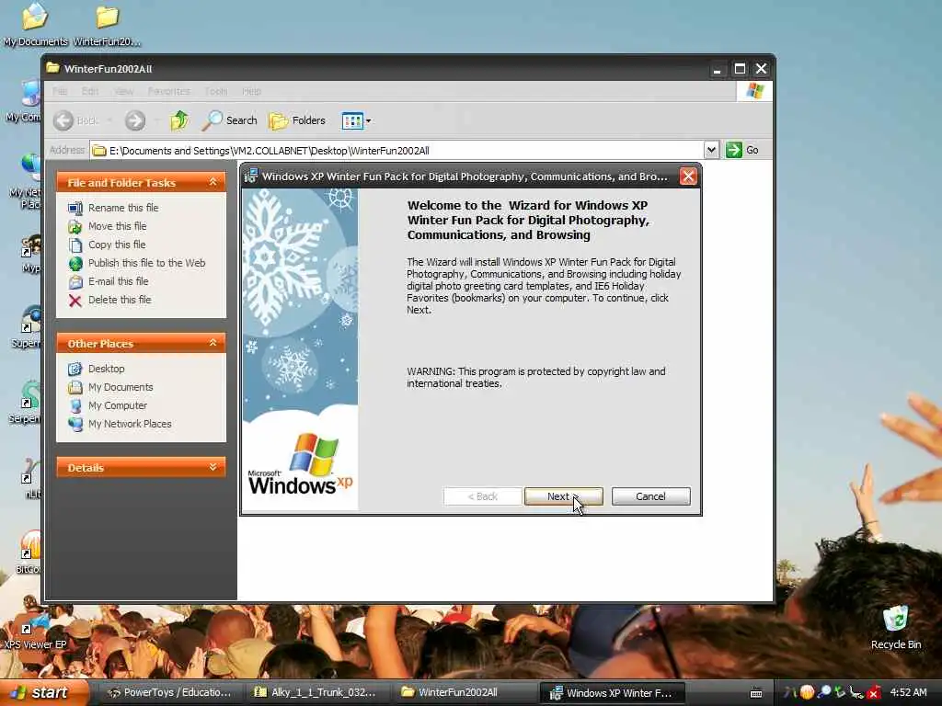Click the red X Delete icon
942x706 pixels.
click(x=75, y=301)
